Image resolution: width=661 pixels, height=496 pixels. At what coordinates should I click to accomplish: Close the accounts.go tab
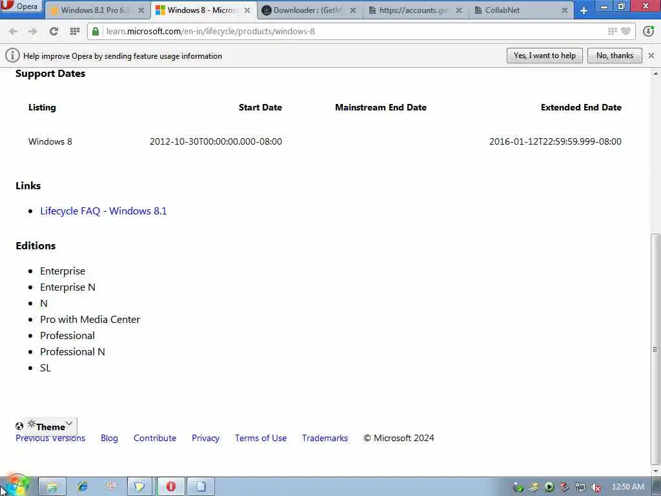(x=459, y=10)
